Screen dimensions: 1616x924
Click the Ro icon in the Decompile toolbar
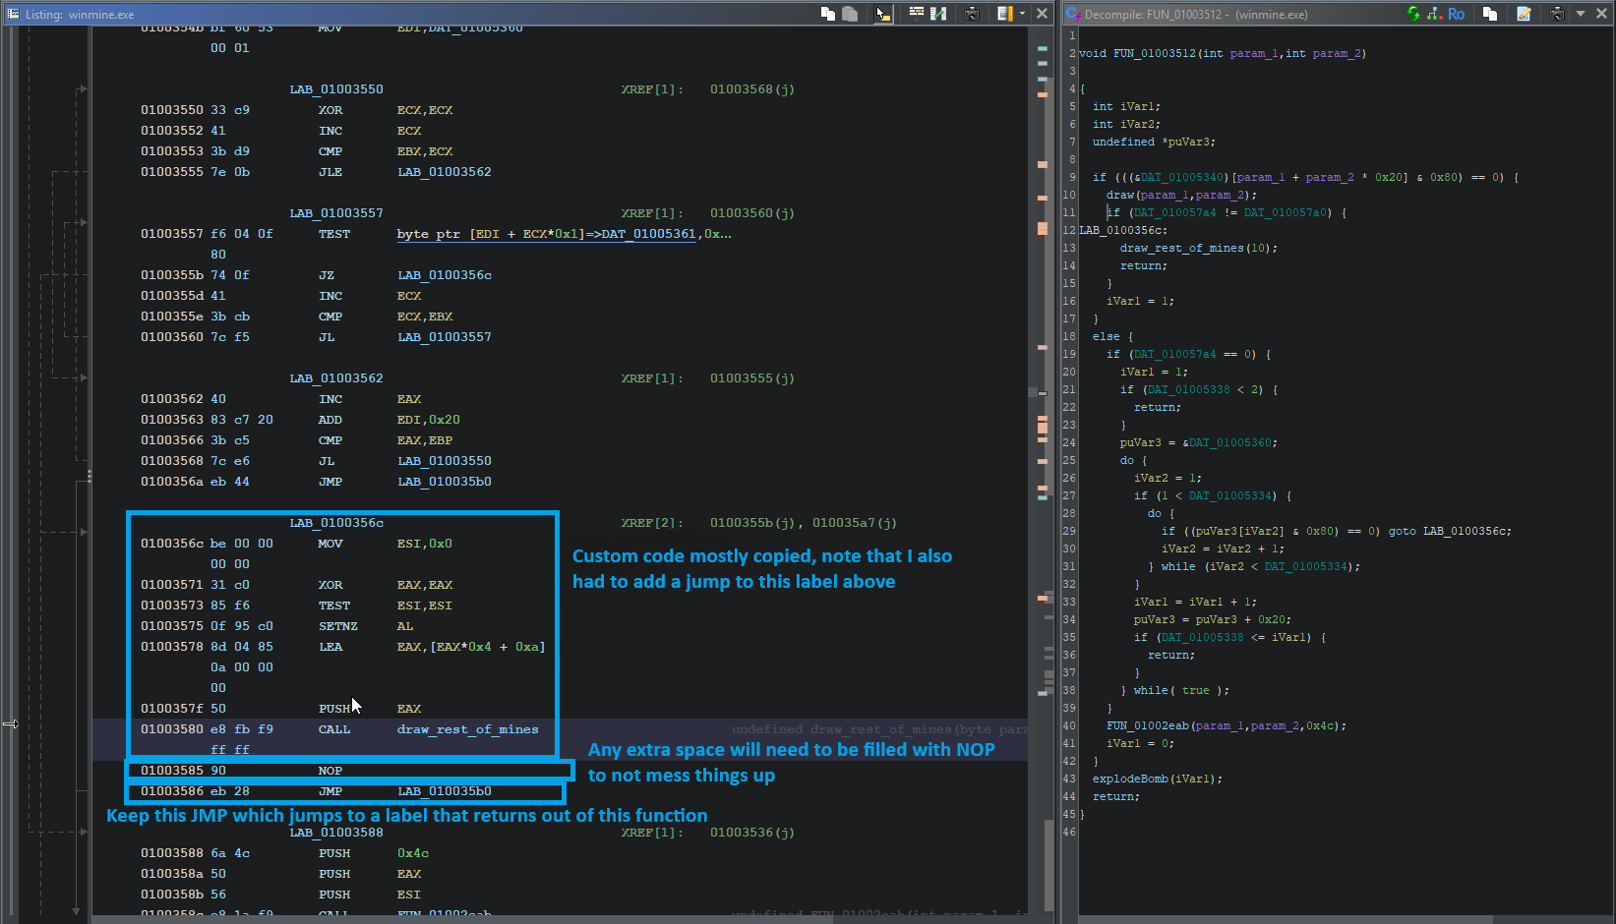click(1456, 14)
